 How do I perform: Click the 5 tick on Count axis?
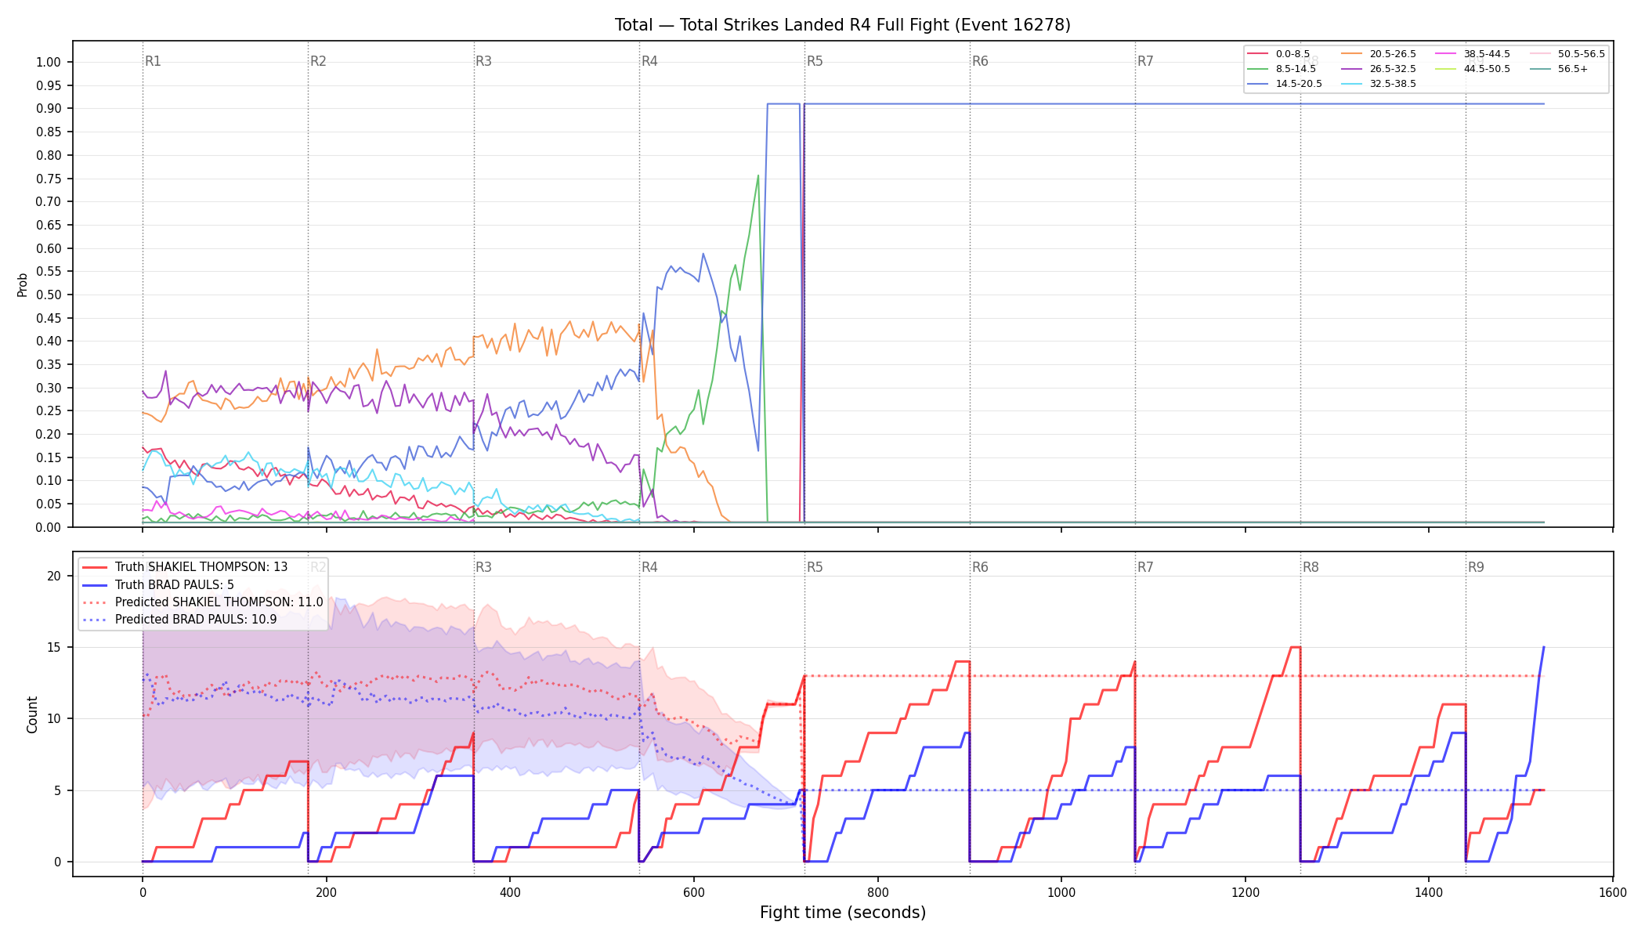[57, 791]
